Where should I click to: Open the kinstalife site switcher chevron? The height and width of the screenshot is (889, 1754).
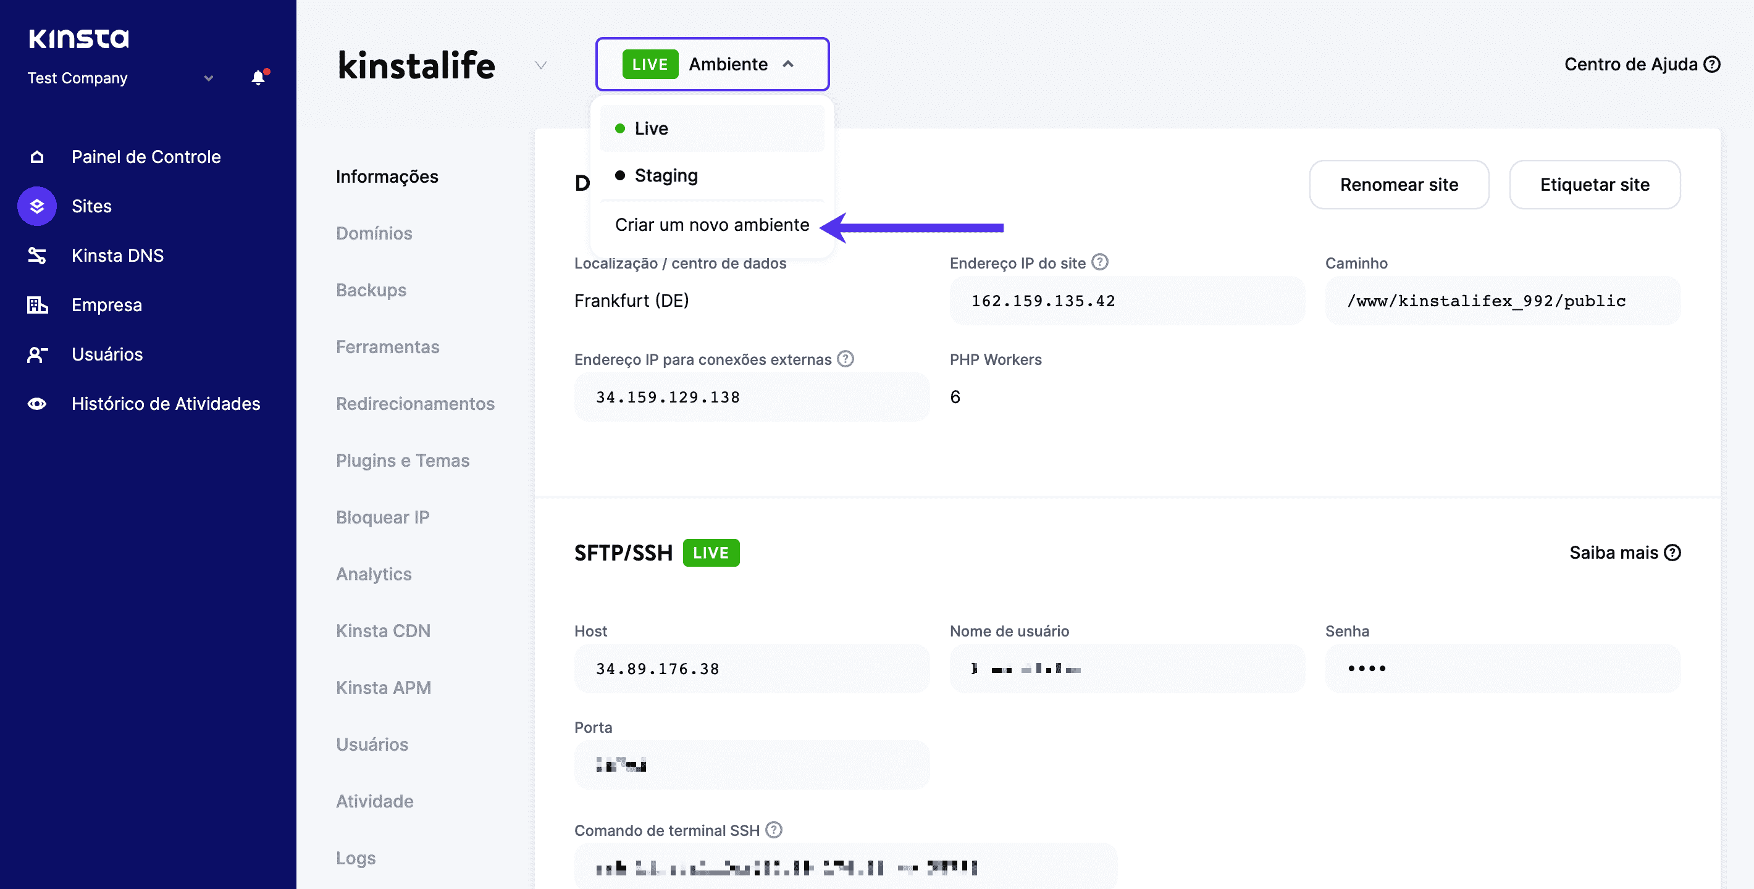point(540,65)
